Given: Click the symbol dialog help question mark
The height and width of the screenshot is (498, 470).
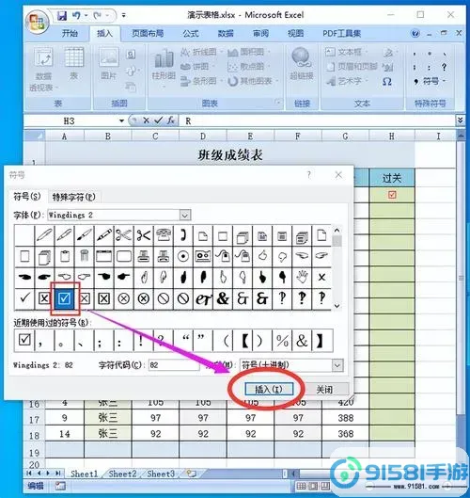Looking at the screenshot, I should [x=309, y=175].
